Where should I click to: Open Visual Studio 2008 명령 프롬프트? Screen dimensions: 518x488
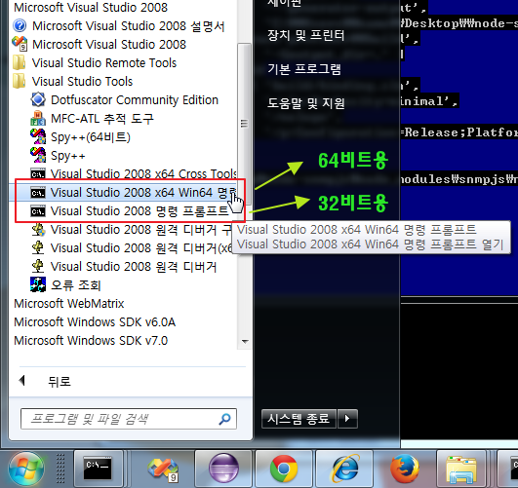tap(130, 210)
